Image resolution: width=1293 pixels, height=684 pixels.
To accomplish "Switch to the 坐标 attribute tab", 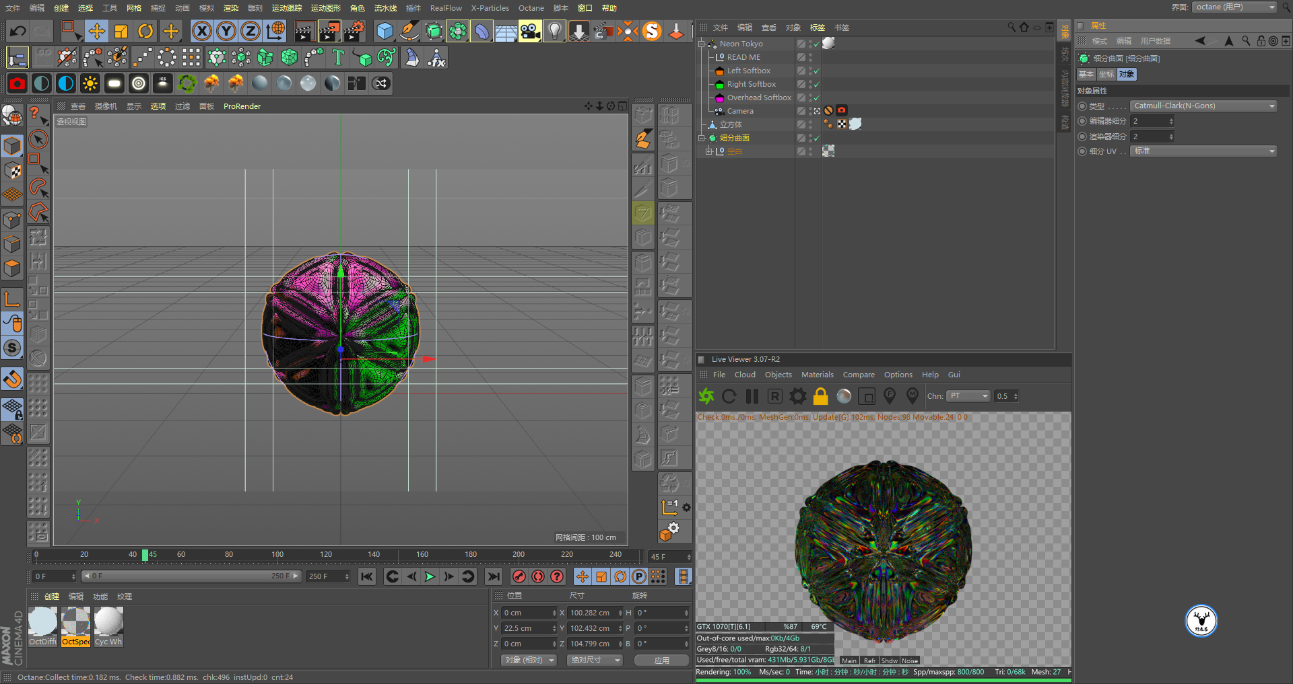I will (x=1106, y=75).
